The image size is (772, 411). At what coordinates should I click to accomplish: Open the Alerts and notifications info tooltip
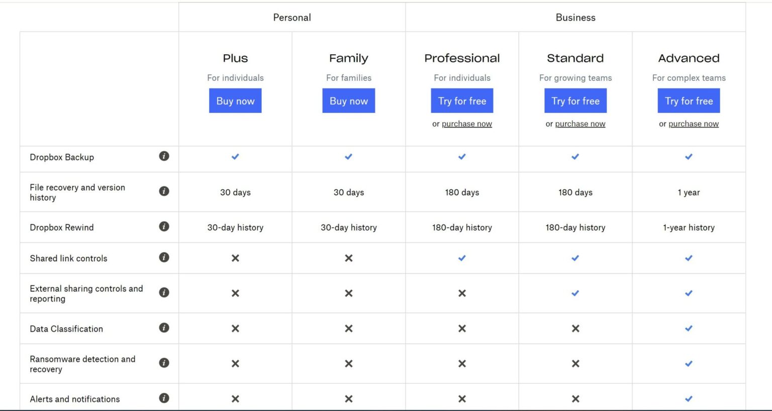tap(164, 398)
